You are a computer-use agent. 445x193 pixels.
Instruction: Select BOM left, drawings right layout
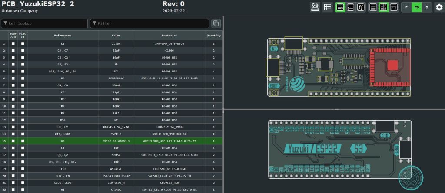[x=384, y=7]
